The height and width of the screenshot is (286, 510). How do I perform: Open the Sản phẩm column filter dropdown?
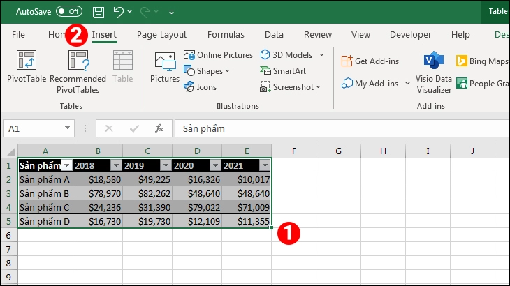[x=66, y=165]
